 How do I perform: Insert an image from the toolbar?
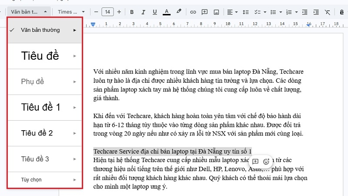216,12
